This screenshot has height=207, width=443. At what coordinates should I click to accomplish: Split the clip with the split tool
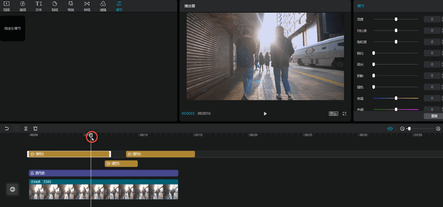tap(26, 129)
